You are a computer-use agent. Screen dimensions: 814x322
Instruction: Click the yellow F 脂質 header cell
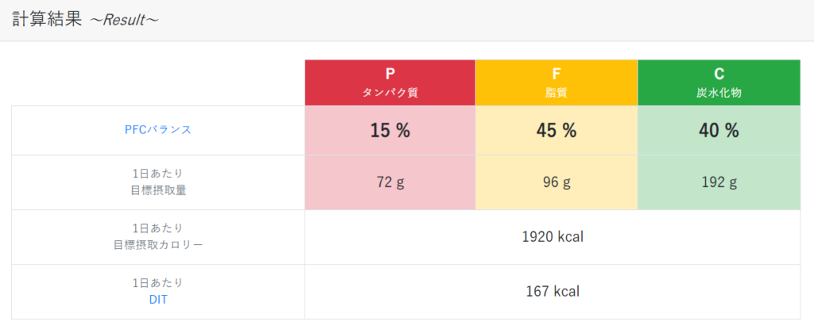click(556, 83)
